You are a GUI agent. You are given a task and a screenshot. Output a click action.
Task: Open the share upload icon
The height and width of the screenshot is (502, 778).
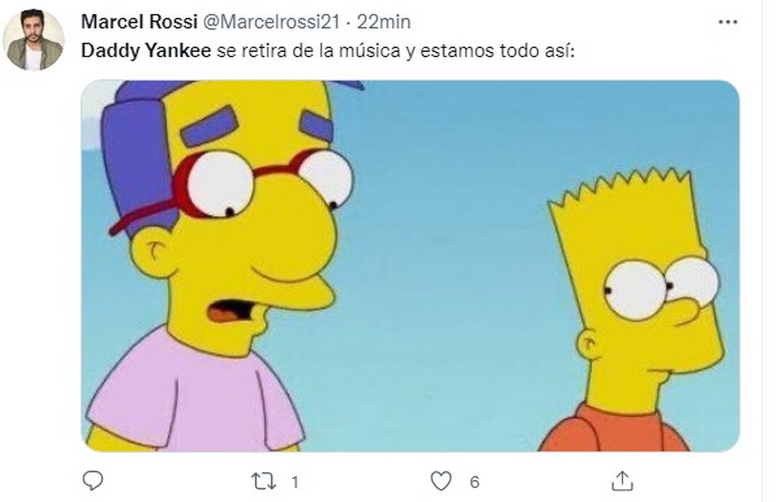coord(623,481)
